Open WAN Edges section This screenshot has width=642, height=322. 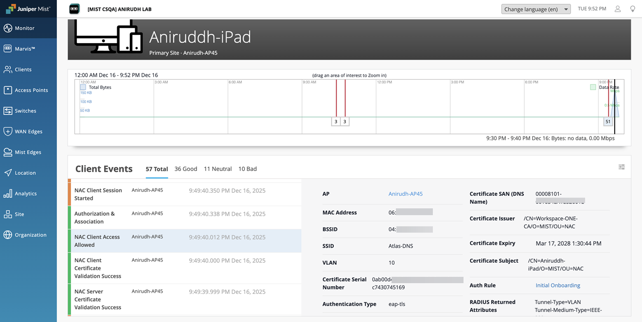[x=28, y=132]
